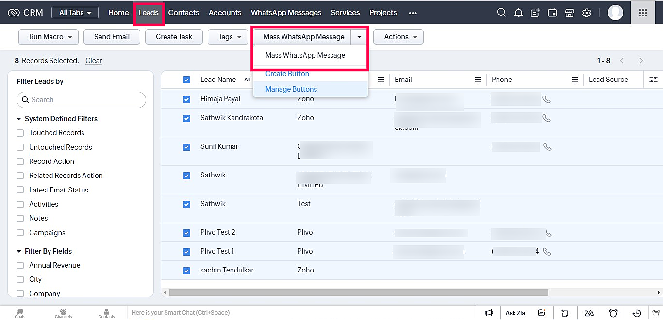
Task: Open the Marketplace store icon
Action: pyautogui.click(x=569, y=13)
